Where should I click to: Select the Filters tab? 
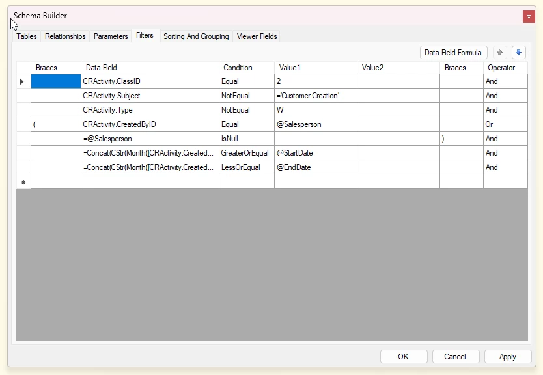click(x=145, y=35)
